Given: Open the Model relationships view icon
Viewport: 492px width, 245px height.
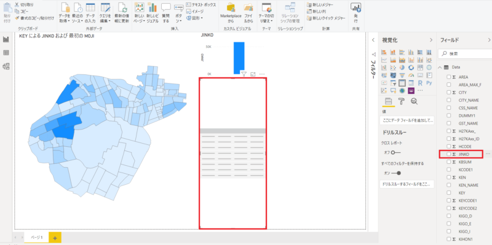Looking at the screenshot, I should (x=6, y=66).
